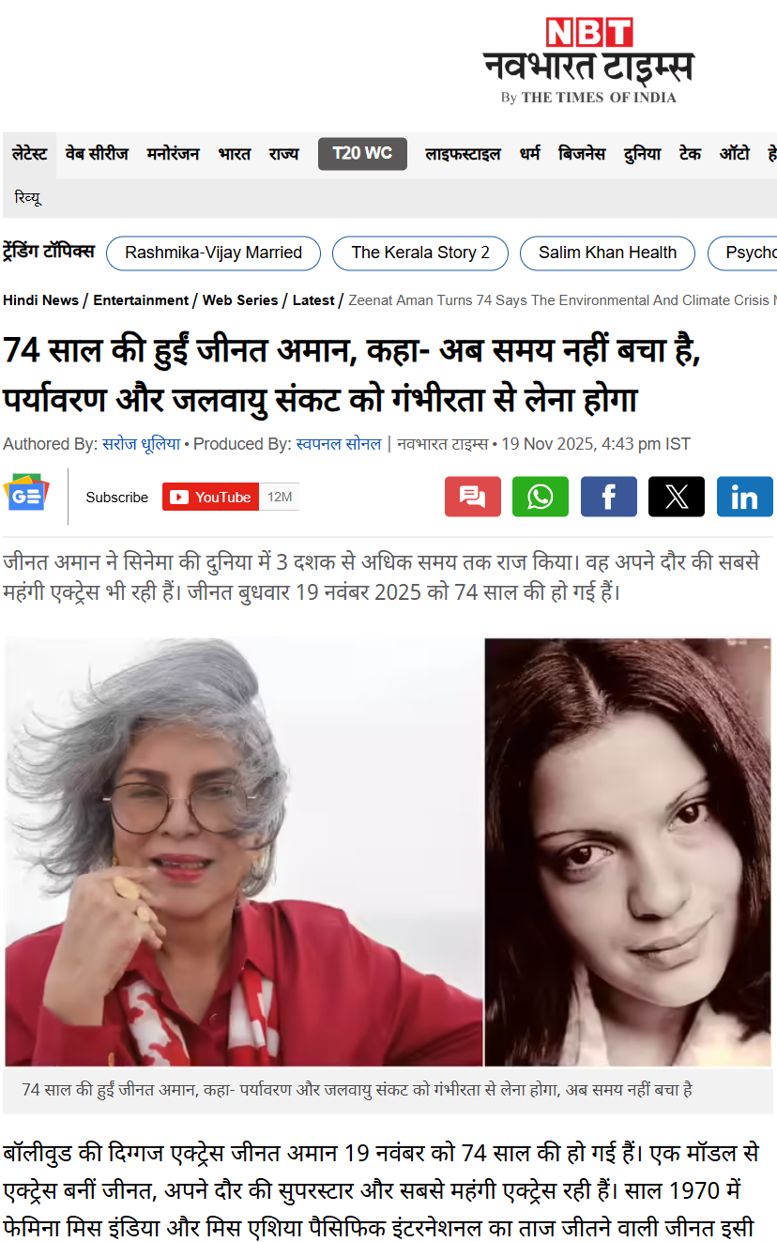The width and height of the screenshot is (777, 1242).
Task: Share the article on X (Twitter)
Action: 677,497
